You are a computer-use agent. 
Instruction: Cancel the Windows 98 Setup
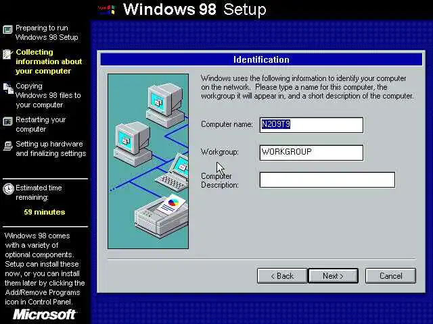pos(390,276)
